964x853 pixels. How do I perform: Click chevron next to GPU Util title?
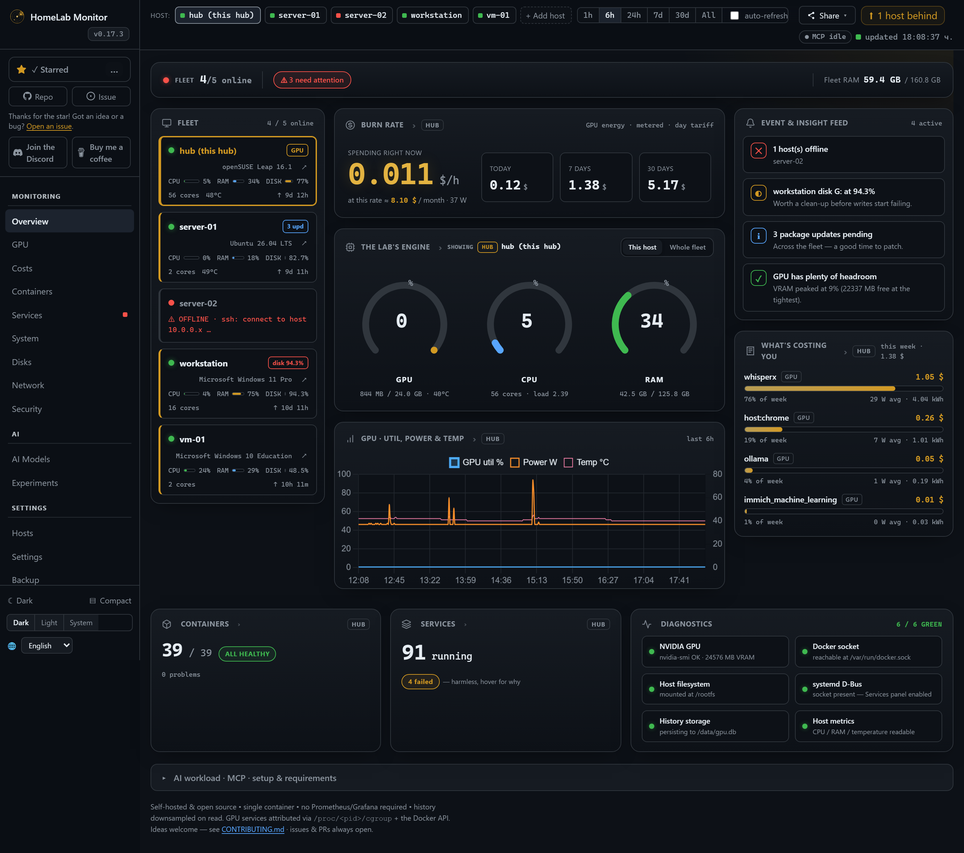pyautogui.click(x=474, y=439)
